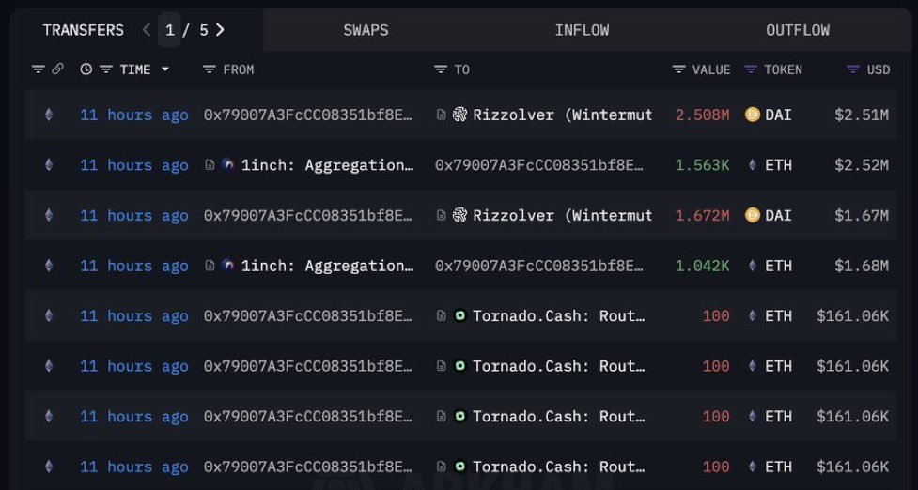Open the TIME column filter icon
The width and height of the screenshot is (918, 490).
pyautogui.click(x=106, y=69)
